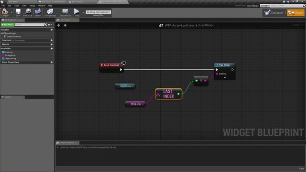This screenshot has width=306, height=172.
Task: Clear the compiler results log
Action: click(302, 169)
